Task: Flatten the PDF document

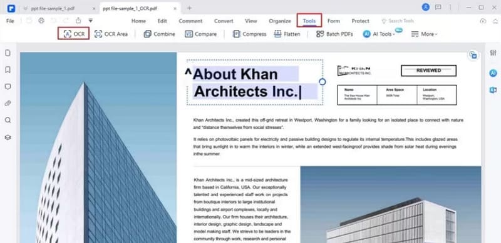Action: point(287,34)
